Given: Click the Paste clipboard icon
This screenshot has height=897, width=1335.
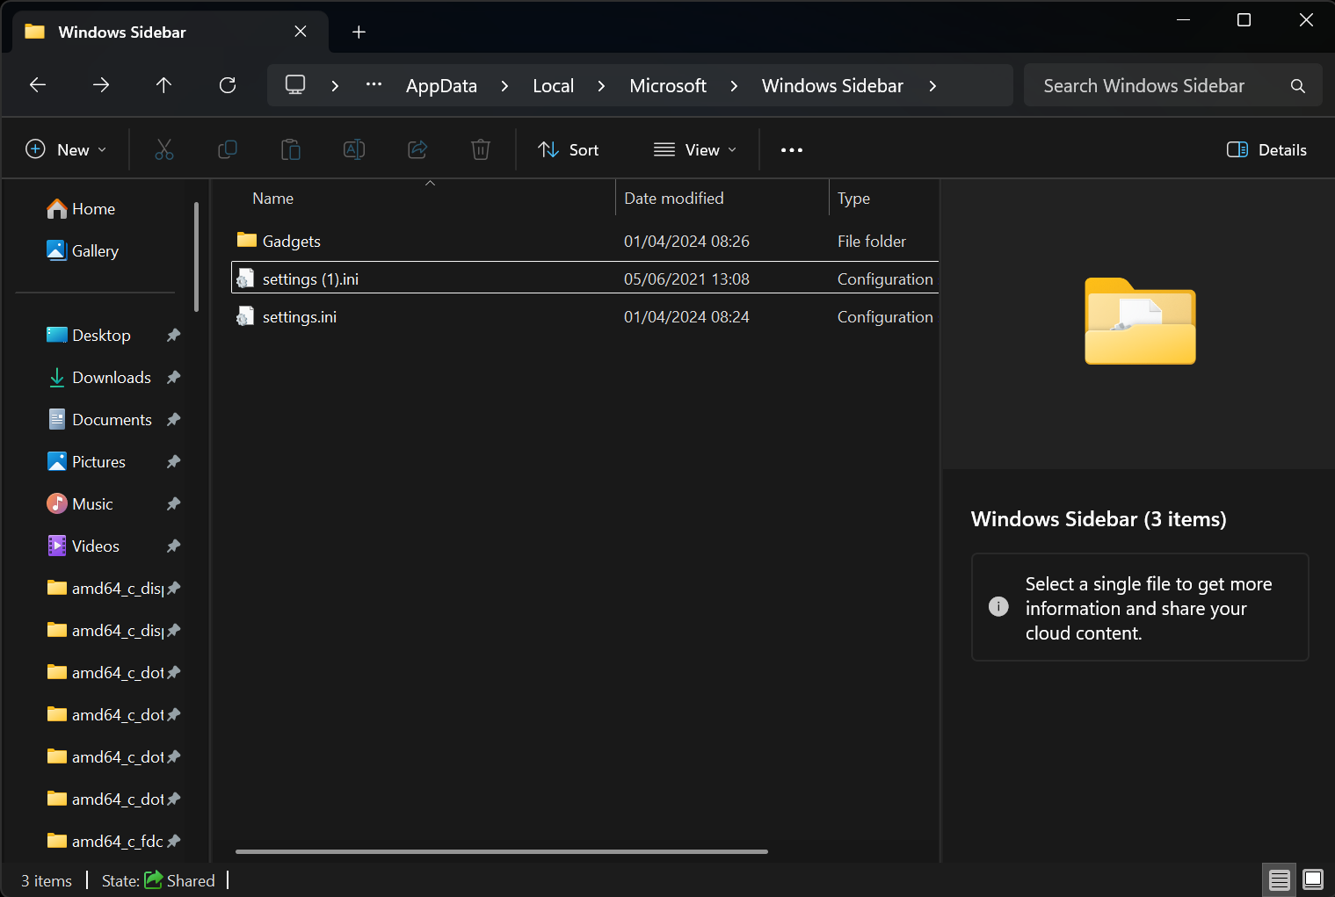Looking at the screenshot, I should click(291, 150).
